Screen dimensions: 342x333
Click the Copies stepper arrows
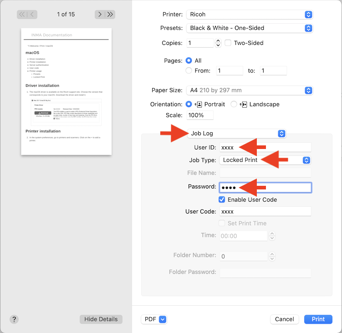tap(218, 43)
